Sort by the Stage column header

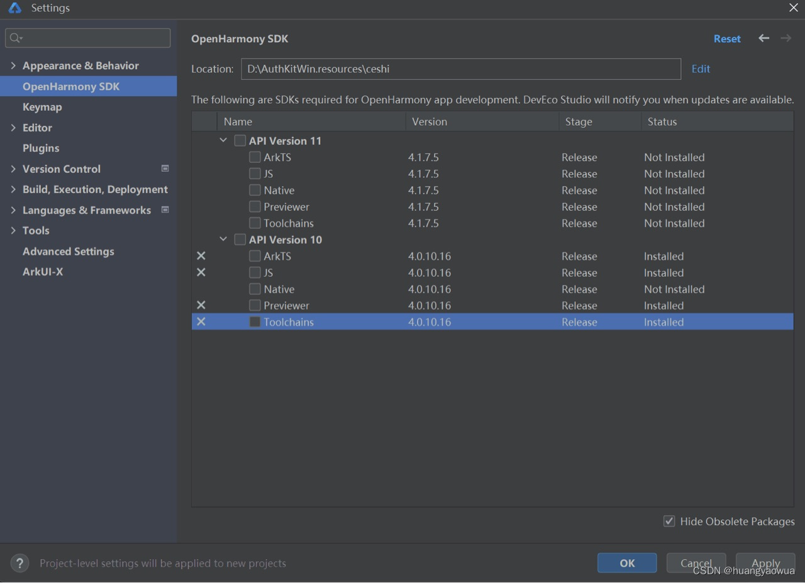click(x=600, y=121)
